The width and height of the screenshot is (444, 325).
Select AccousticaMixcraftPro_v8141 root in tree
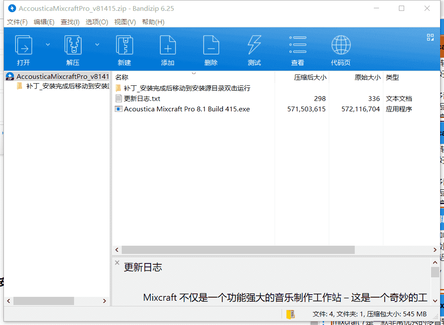[x=57, y=77]
